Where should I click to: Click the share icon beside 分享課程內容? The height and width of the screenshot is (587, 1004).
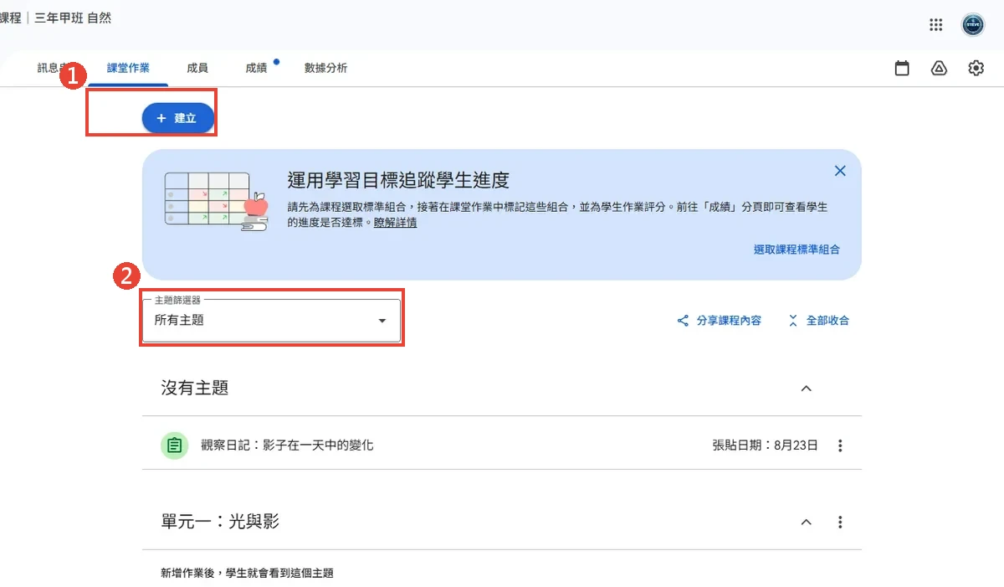click(683, 321)
